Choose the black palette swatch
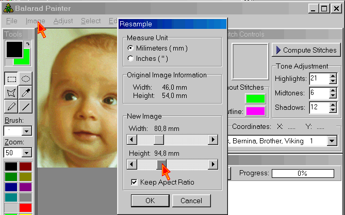Viewport: 345px width, 215px height. pyautogui.click(x=11, y=167)
